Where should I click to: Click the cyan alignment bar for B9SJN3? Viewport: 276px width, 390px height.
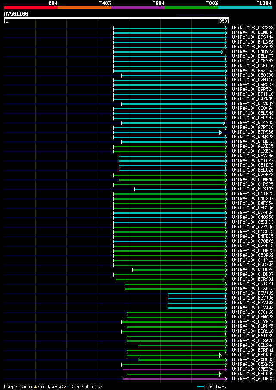180,189
